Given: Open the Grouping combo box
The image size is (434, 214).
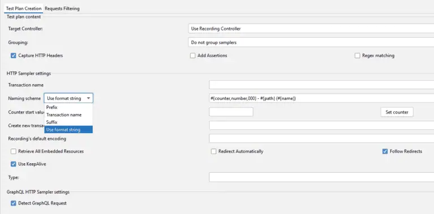Looking at the screenshot, I should point(311,42).
